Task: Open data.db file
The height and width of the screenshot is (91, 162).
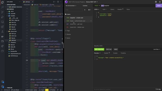Action: pos(13,47)
